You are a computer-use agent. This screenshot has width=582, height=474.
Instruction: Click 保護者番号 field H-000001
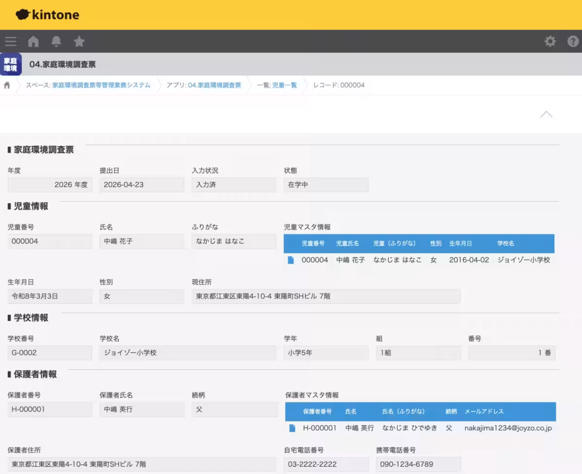(50, 410)
